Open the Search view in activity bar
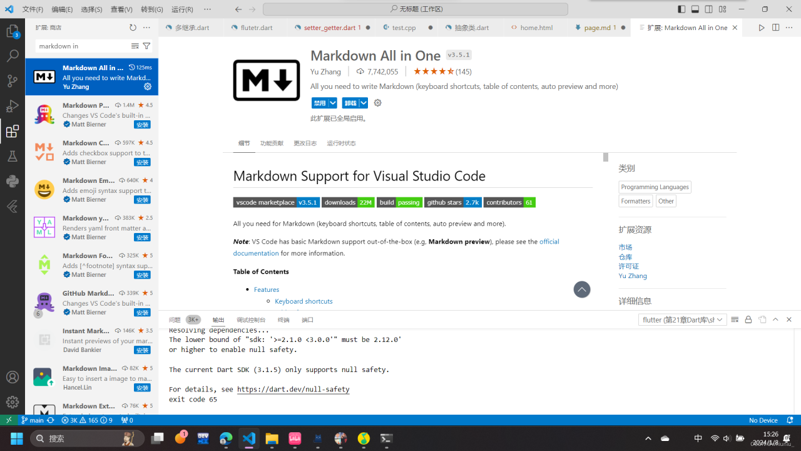Viewport: 801px width, 451px height. [12, 56]
